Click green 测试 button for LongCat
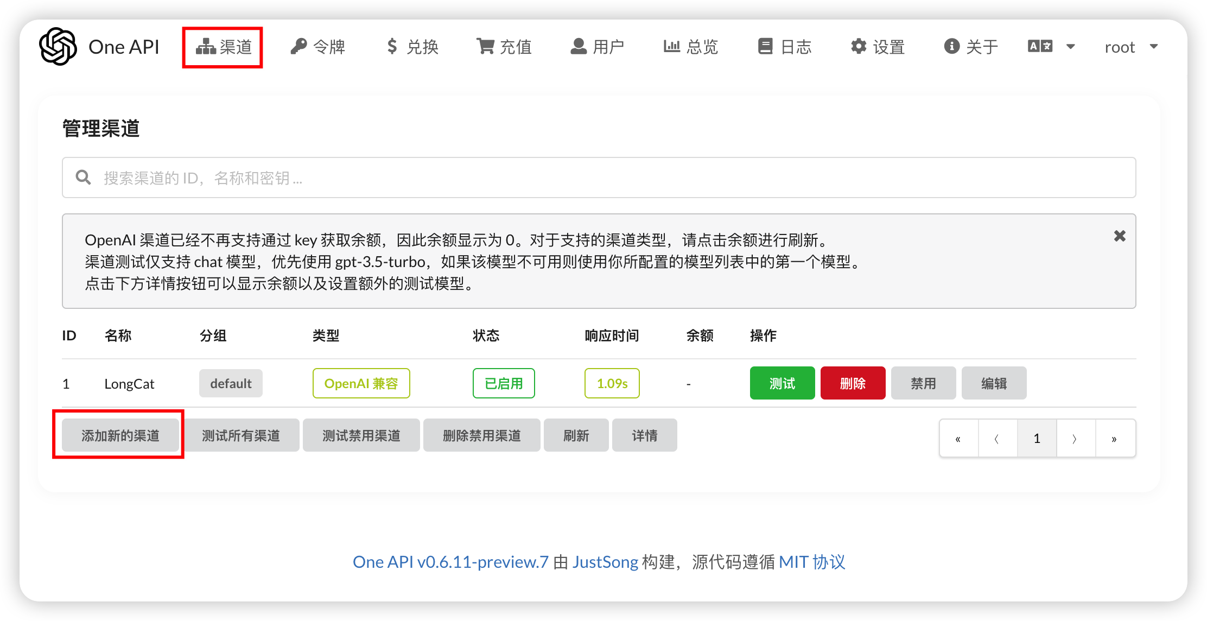 tap(782, 383)
